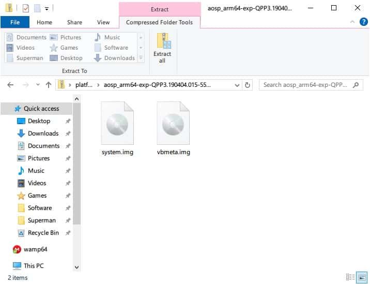Switch to large icons view
This screenshot has height=284, width=370.
pos(363,277)
